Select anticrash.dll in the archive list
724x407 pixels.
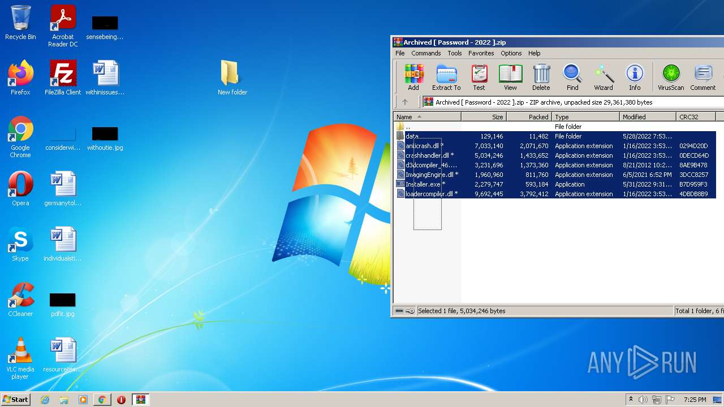[555, 146]
